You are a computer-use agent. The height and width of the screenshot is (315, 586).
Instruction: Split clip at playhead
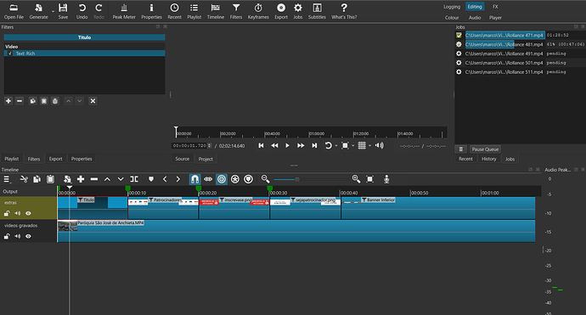point(134,179)
